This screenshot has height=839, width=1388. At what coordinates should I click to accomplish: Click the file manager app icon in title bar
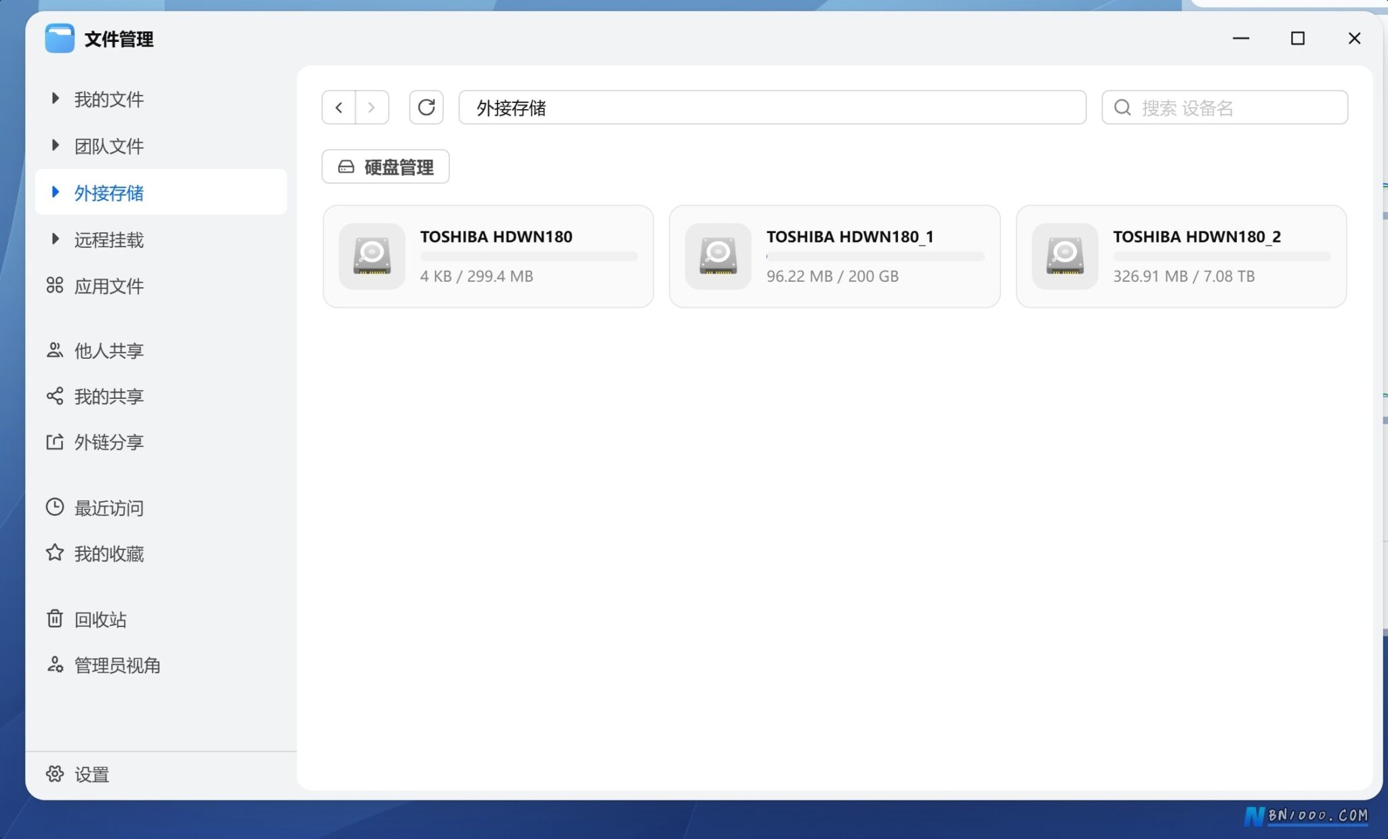click(x=60, y=39)
